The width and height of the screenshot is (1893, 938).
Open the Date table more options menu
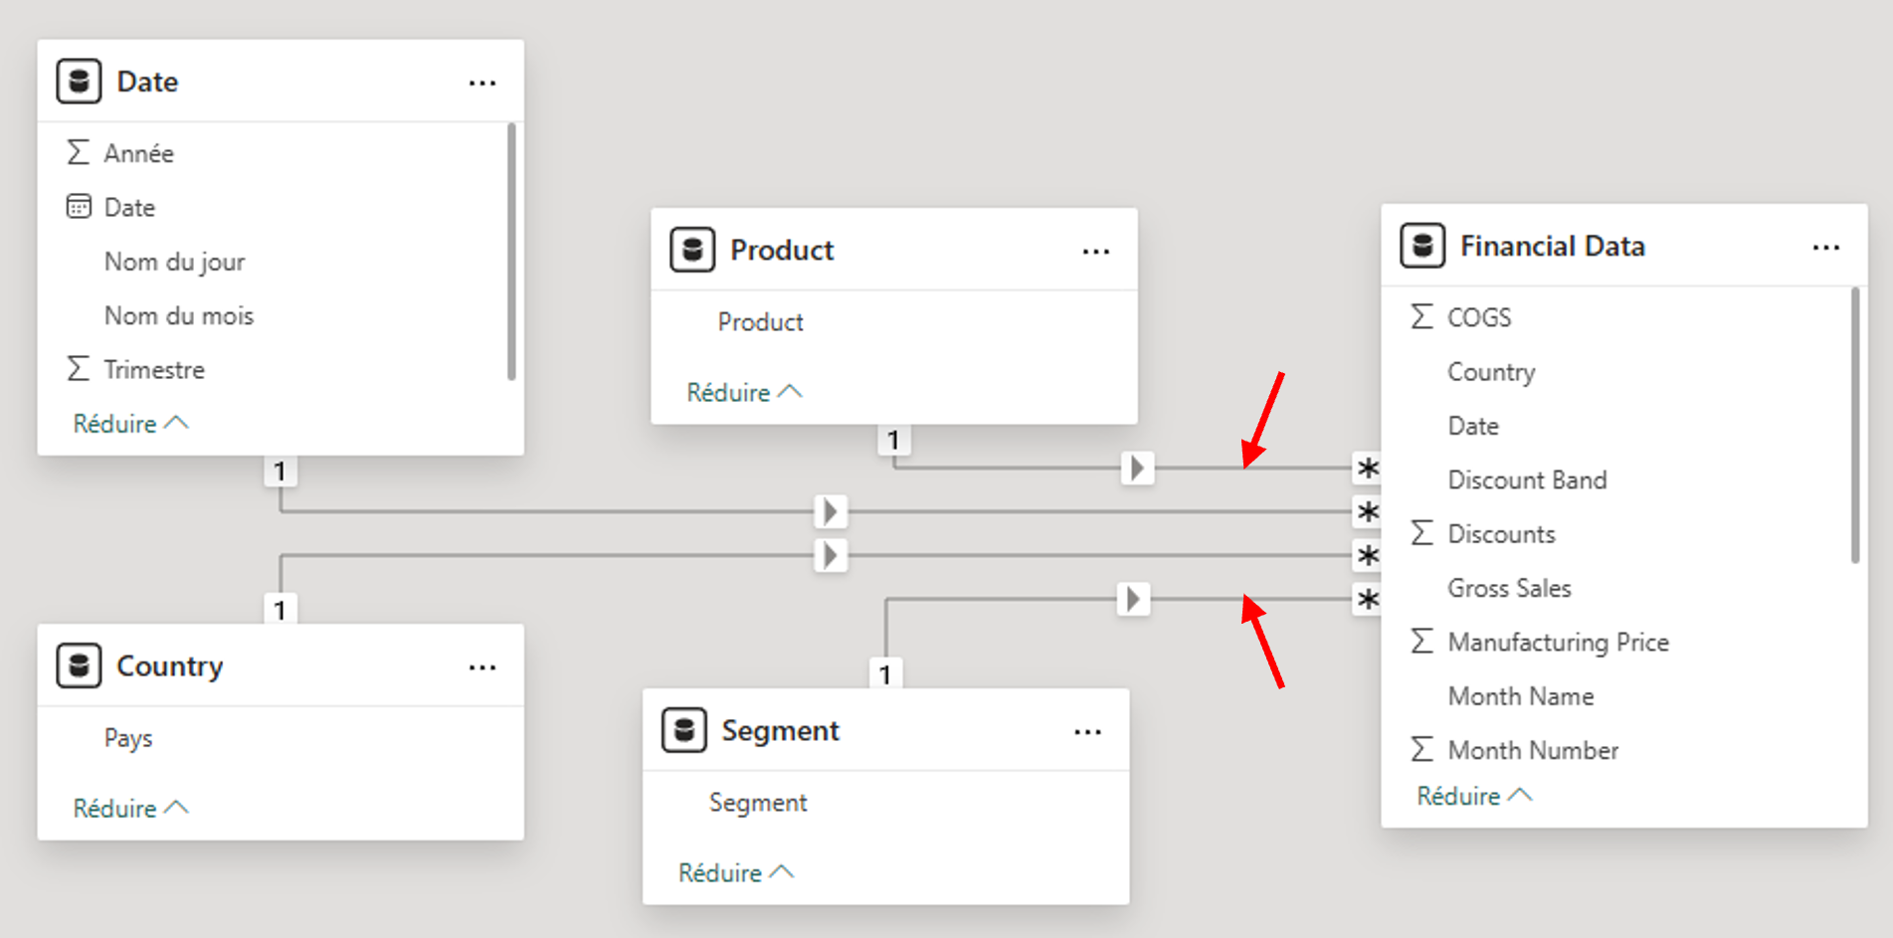coord(482,83)
